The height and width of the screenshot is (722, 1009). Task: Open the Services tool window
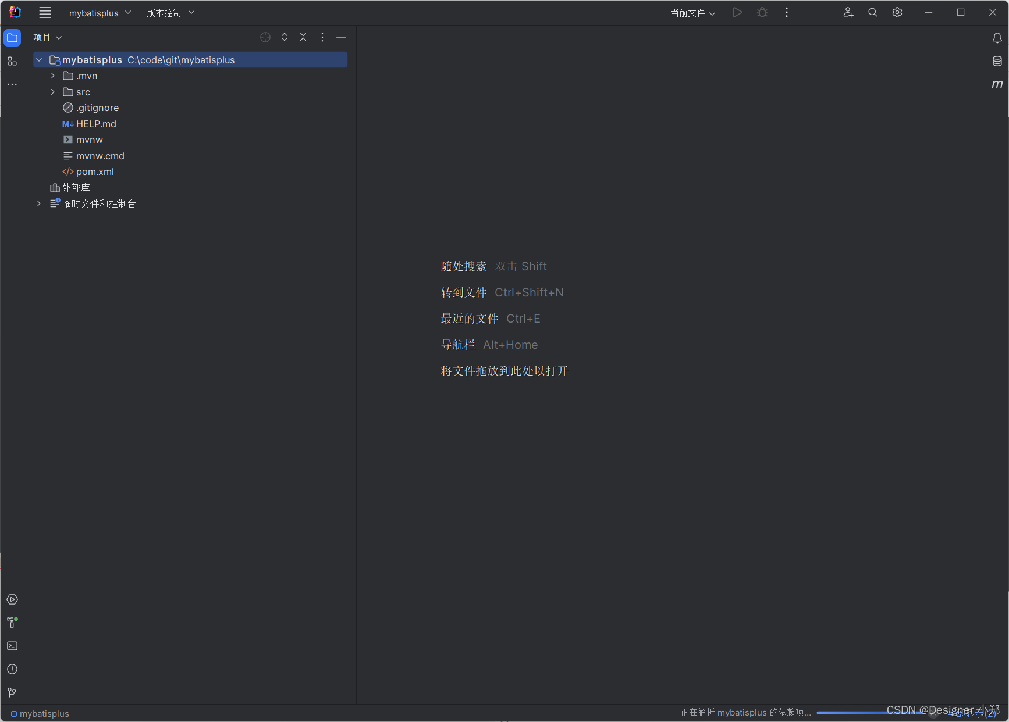coord(12,599)
